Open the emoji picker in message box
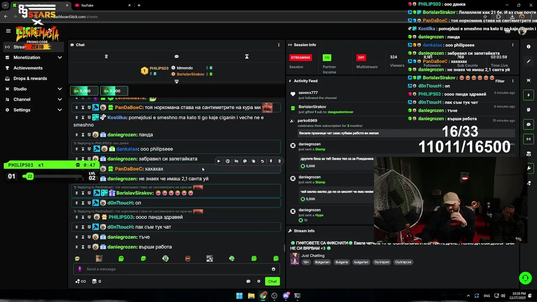Image resolution: width=537 pixels, height=302 pixels. (274, 269)
